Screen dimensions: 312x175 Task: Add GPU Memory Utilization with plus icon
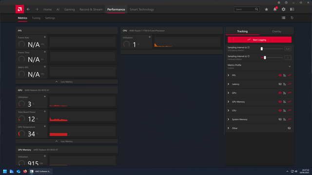point(45,156)
